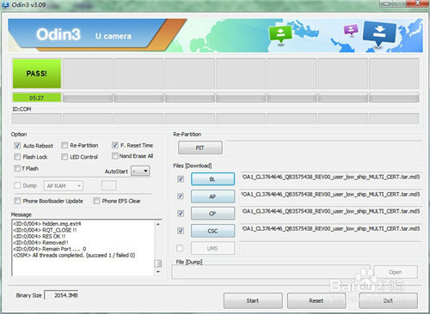
Task: Uncheck the AP file checkbox
Action: (181, 196)
